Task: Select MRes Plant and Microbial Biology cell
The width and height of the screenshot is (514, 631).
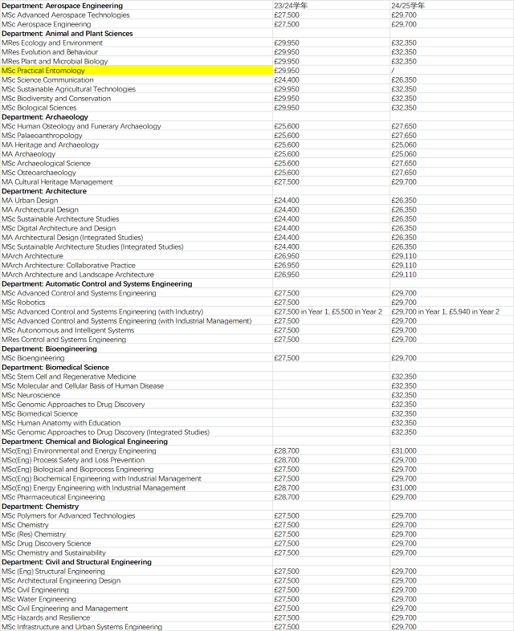Action: [137, 61]
